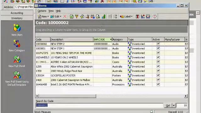This screenshot has width=201, height=113.
Task: Switch to the Accounting sidebar tab
Action: [x=17, y=13]
